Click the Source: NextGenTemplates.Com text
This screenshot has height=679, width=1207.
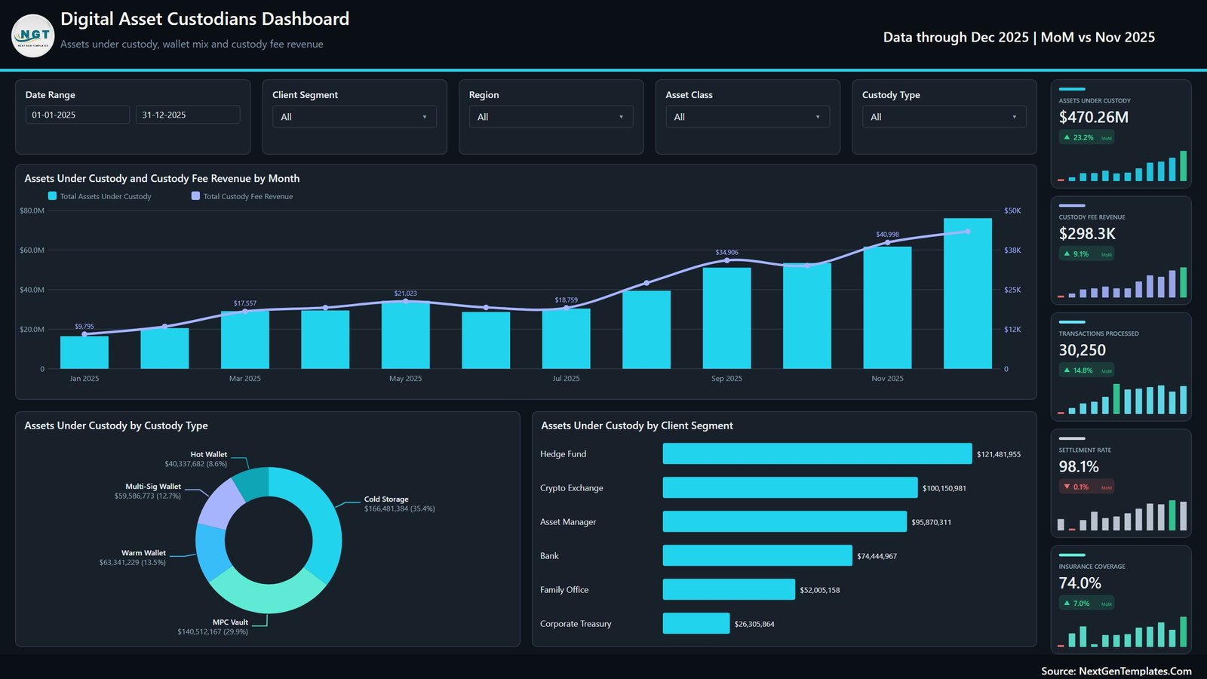(1116, 671)
